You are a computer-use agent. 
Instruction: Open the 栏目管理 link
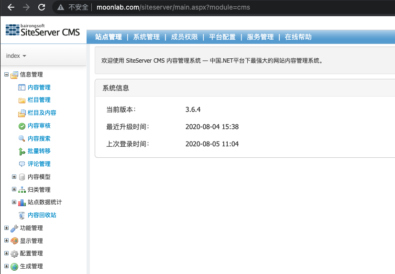pos(39,100)
